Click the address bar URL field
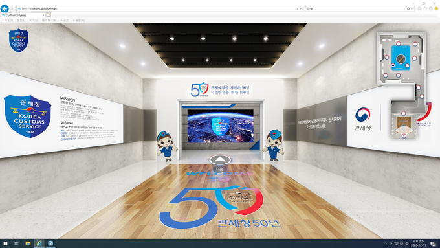The height and width of the screenshot is (248, 440). click(x=157, y=9)
